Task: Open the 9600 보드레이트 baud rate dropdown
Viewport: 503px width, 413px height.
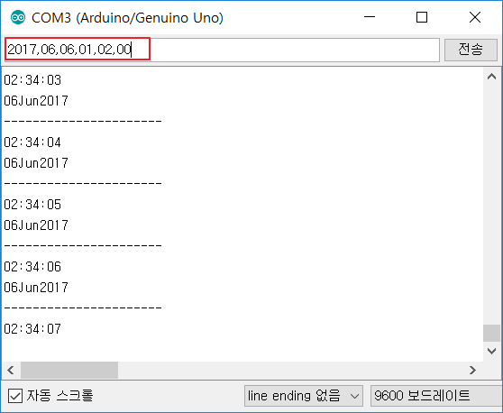Action: (x=436, y=396)
